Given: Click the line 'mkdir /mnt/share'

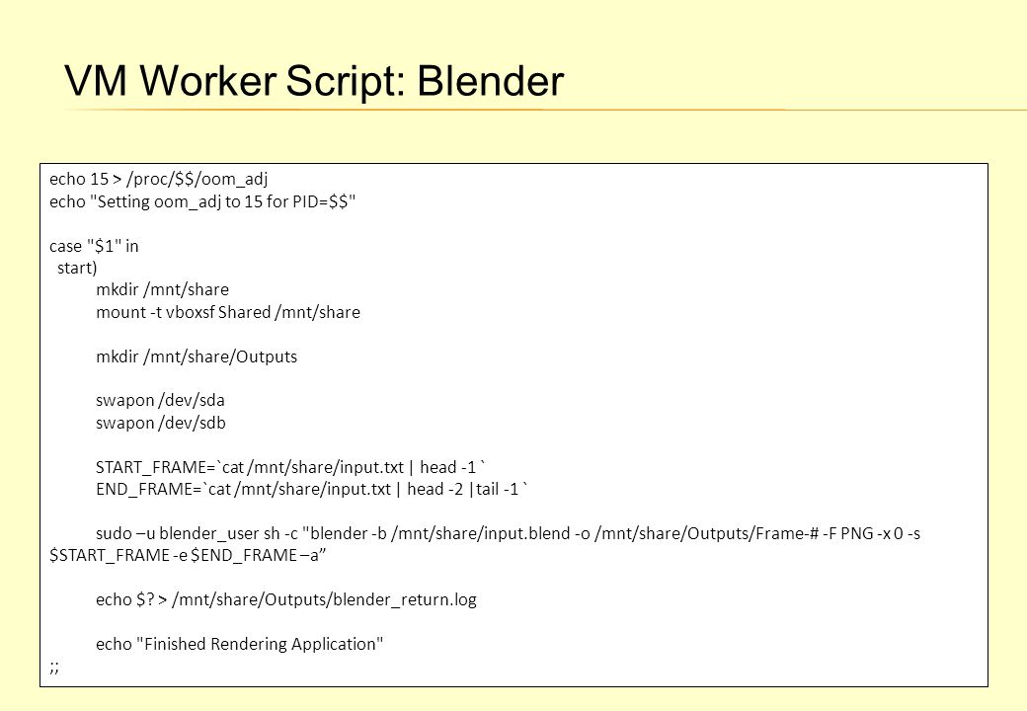Looking at the screenshot, I should pyautogui.click(x=162, y=290).
